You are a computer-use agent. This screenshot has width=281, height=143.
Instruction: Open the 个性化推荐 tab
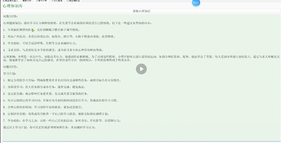click(x=57, y=1)
